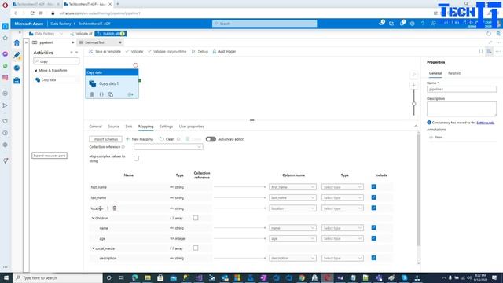Collapse the Children array node

93,218
